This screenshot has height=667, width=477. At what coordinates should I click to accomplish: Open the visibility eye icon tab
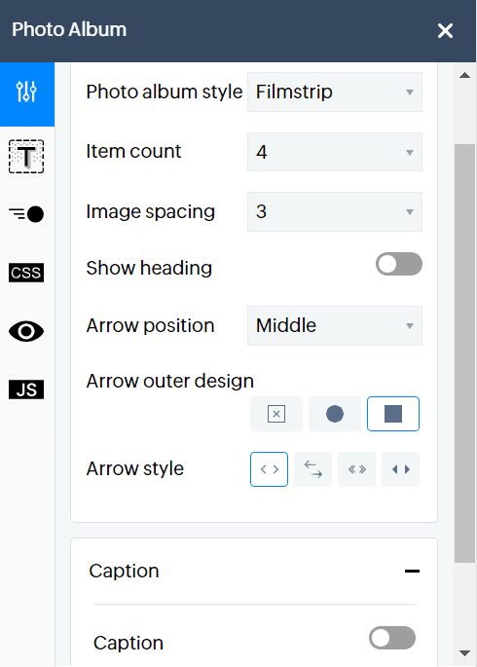26,331
